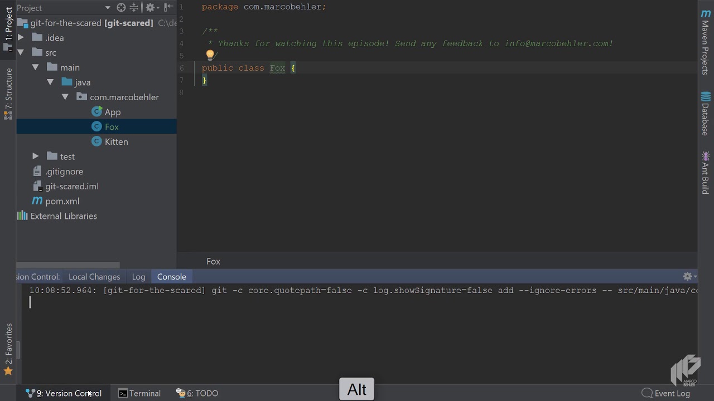Select the App class name
The height and width of the screenshot is (401, 714).
click(x=113, y=112)
